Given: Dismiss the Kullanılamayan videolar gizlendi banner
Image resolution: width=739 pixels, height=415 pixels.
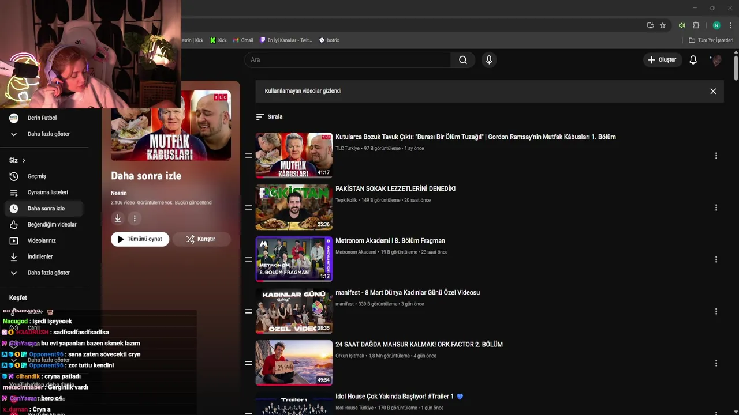Looking at the screenshot, I should [713, 91].
